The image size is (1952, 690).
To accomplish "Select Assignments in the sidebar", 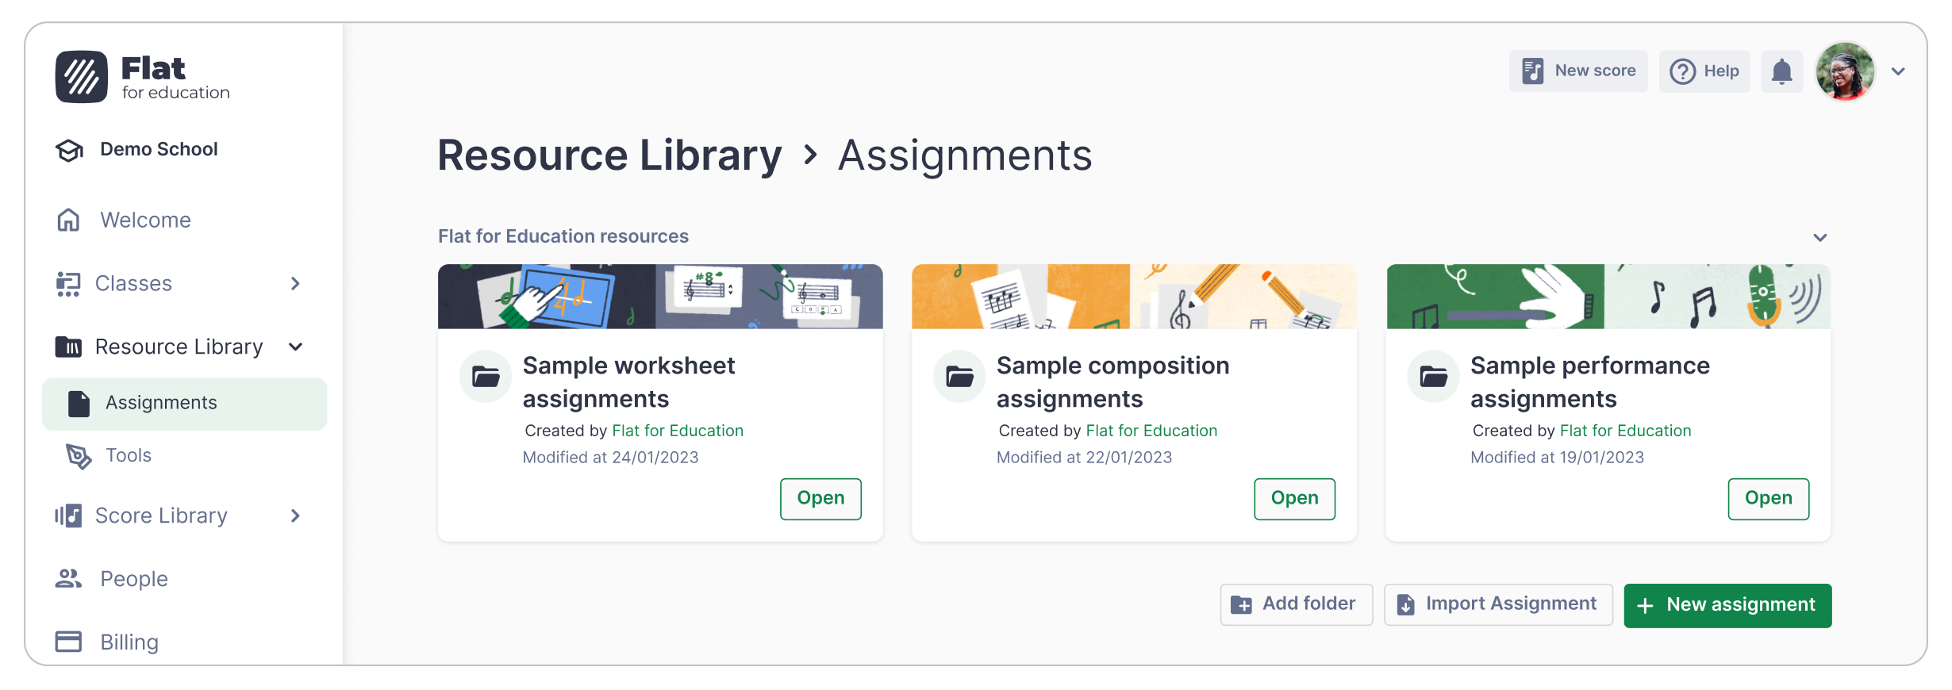I will (184, 404).
